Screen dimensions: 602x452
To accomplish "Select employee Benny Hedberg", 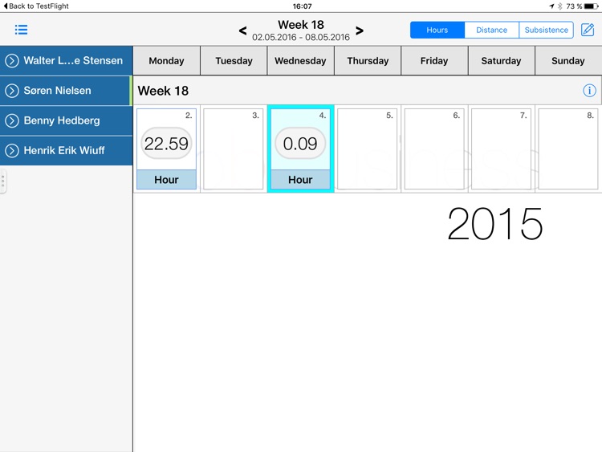I will pos(66,120).
